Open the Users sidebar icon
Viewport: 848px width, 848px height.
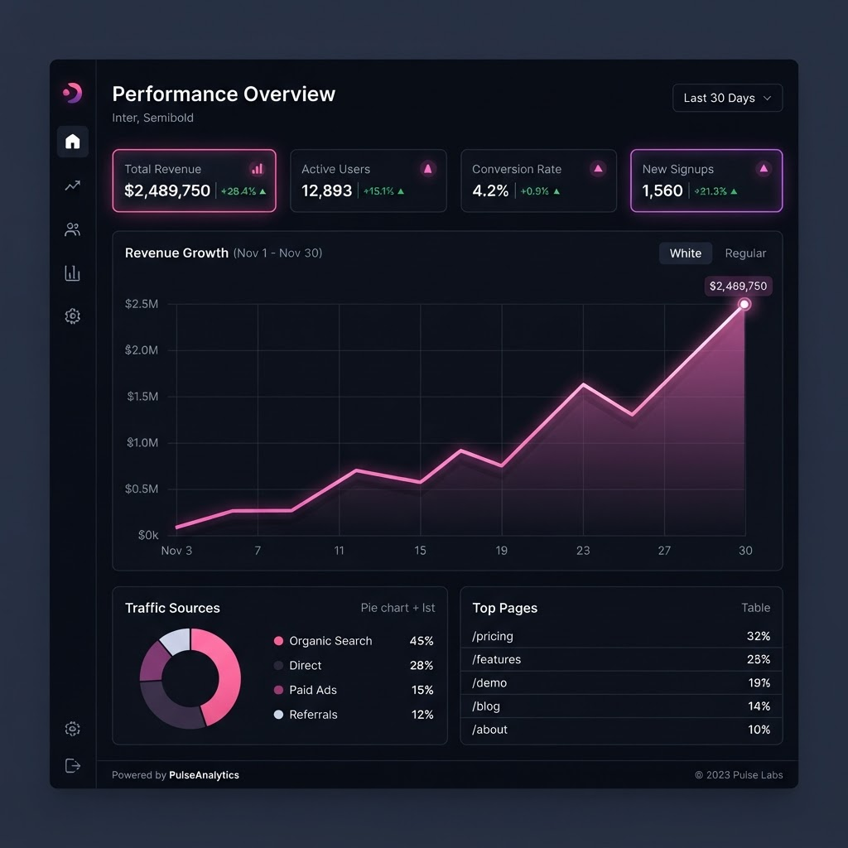(x=73, y=229)
